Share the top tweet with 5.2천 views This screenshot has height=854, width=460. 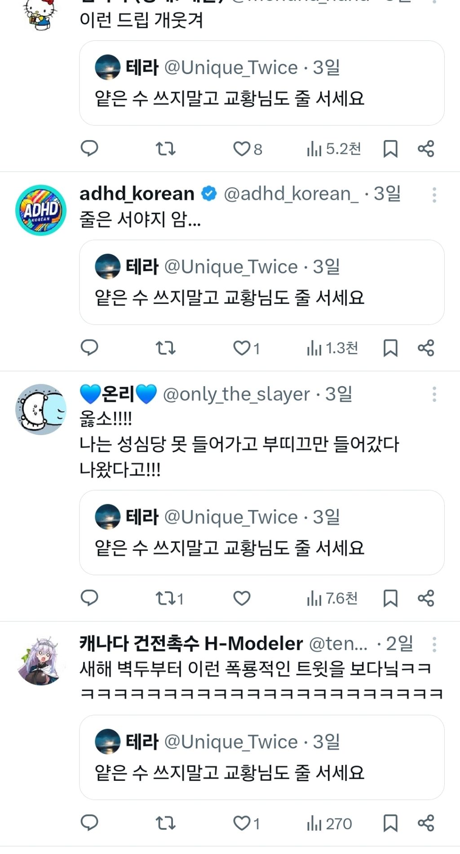[x=425, y=149]
